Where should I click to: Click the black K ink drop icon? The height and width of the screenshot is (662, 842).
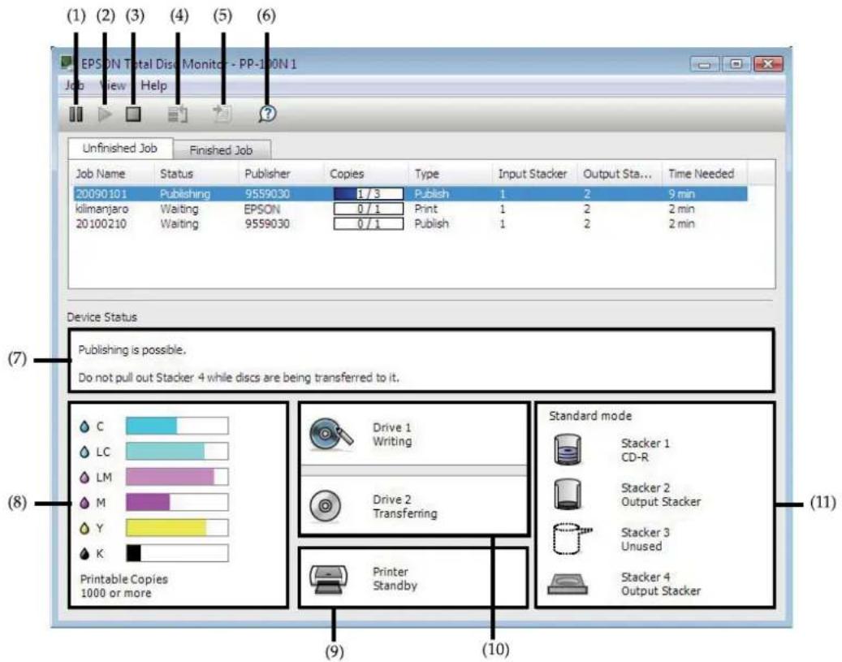click(x=84, y=553)
